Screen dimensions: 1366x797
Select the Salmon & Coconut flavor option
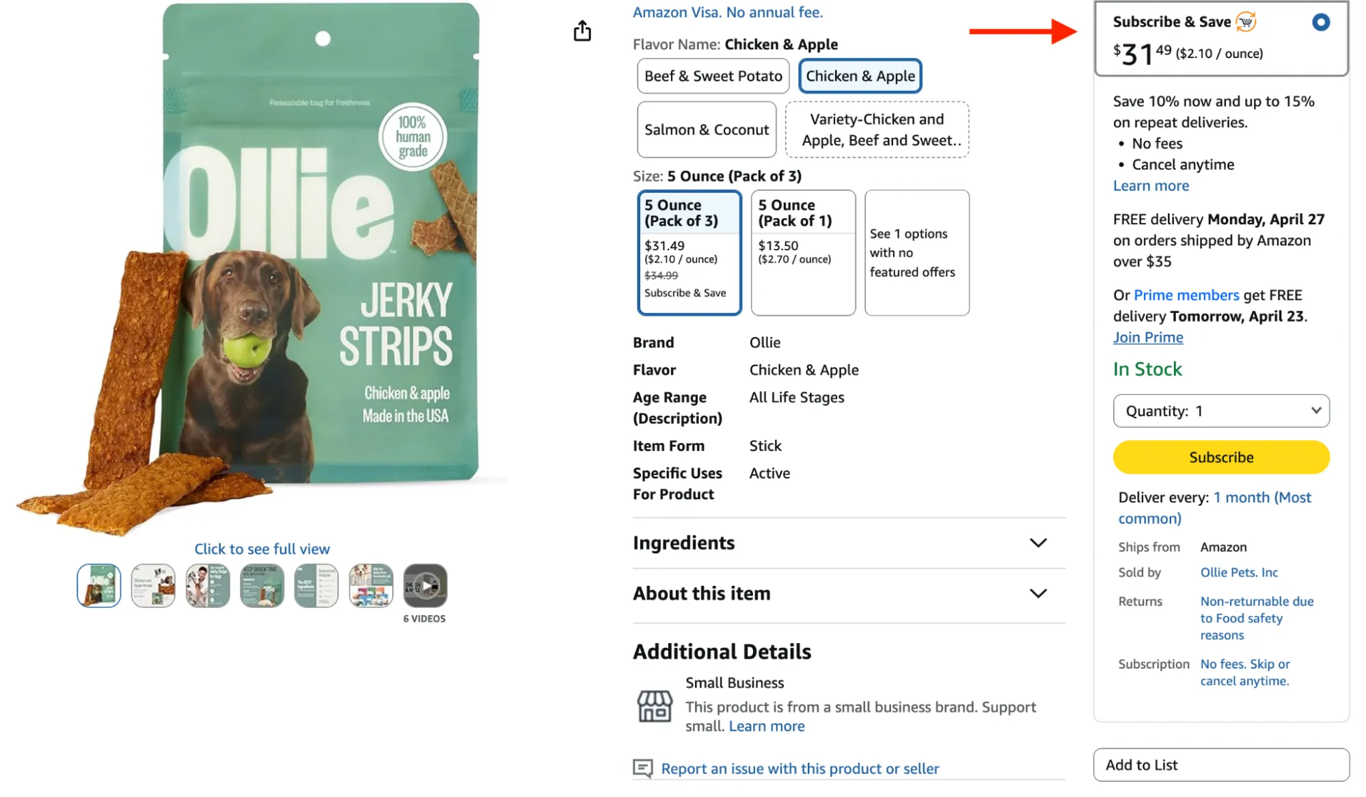pyautogui.click(x=707, y=130)
